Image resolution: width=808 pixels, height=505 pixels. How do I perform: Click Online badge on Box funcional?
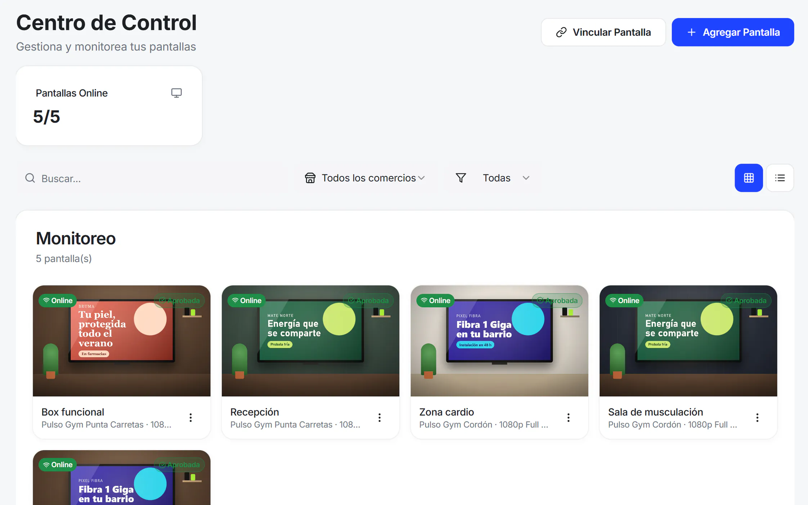[58, 300]
